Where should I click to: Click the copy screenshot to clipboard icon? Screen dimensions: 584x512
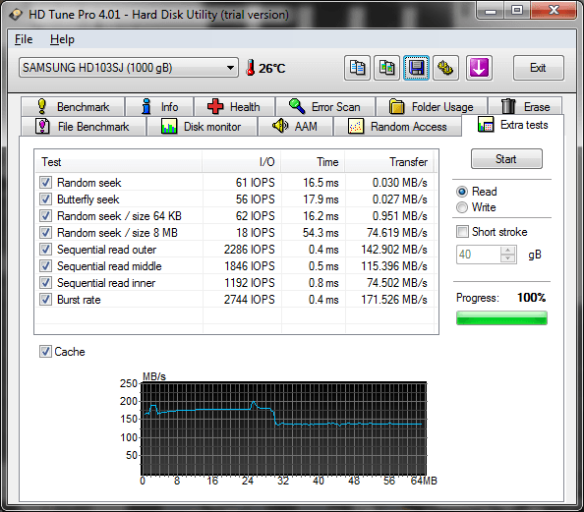tap(386, 68)
